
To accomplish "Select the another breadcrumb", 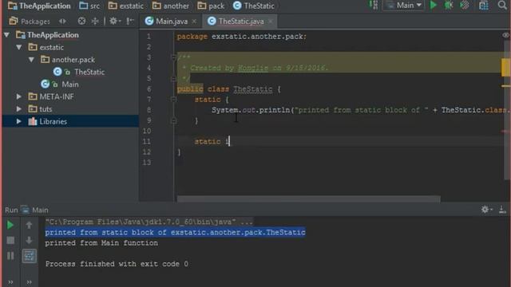I will pos(171,6).
